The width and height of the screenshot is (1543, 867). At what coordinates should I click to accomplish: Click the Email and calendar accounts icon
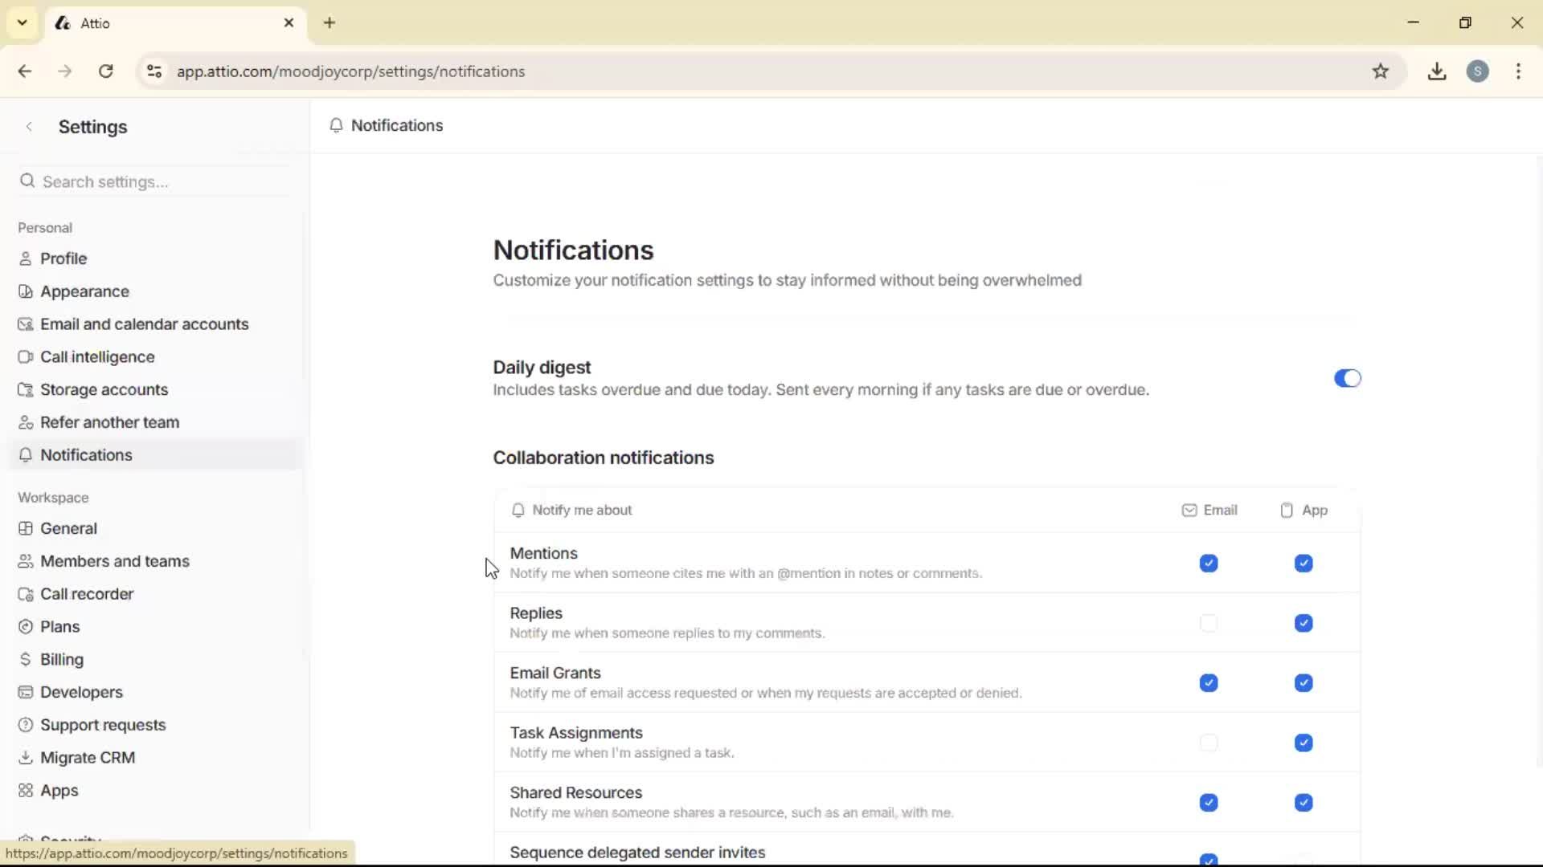tap(25, 324)
